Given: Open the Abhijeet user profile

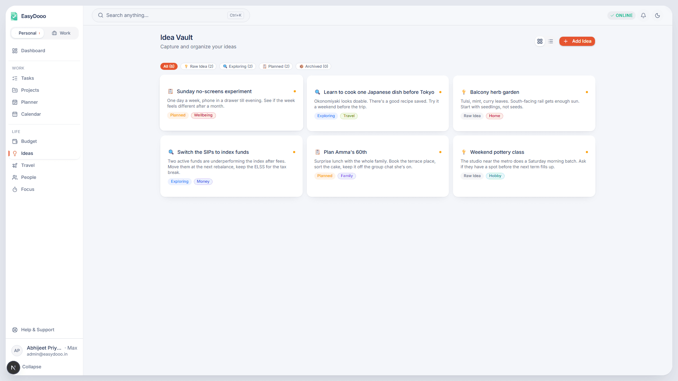Looking at the screenshot, I should [x=44, y=351].
